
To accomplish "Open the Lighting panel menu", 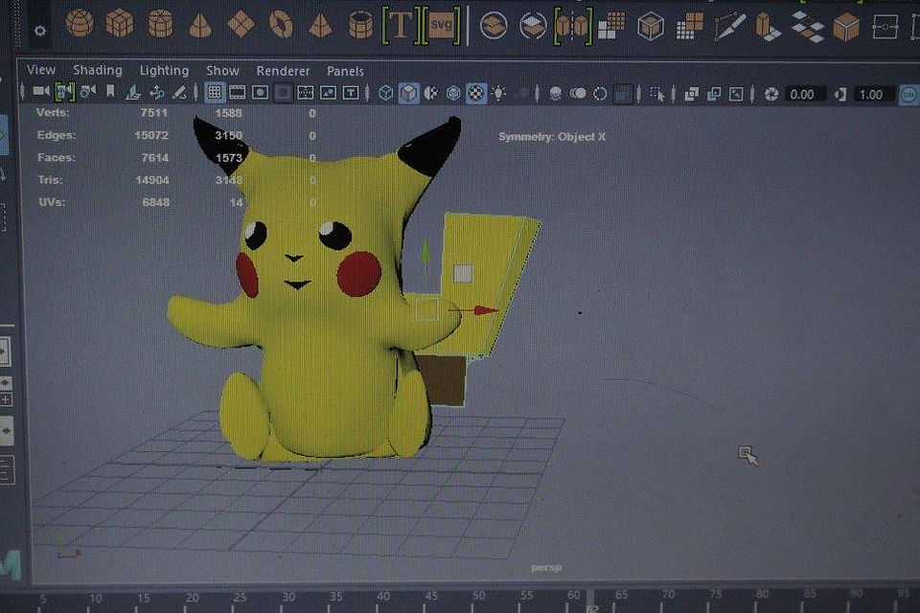I will [x=164, y=71].
